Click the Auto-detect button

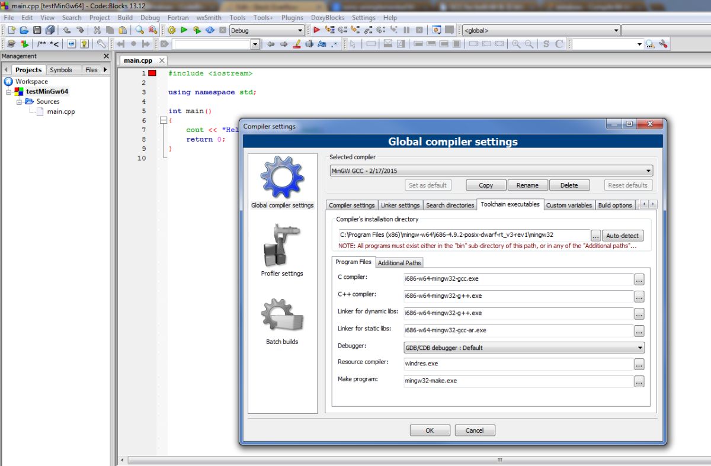[623, 236]
